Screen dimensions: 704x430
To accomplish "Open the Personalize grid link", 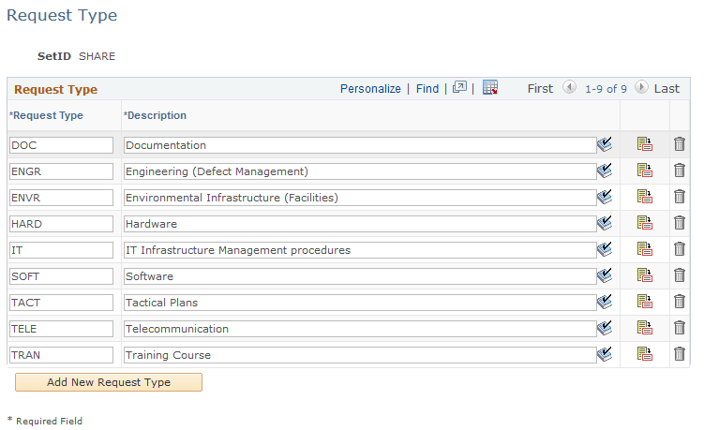I will pyautogui.click(x=370, y=89).
